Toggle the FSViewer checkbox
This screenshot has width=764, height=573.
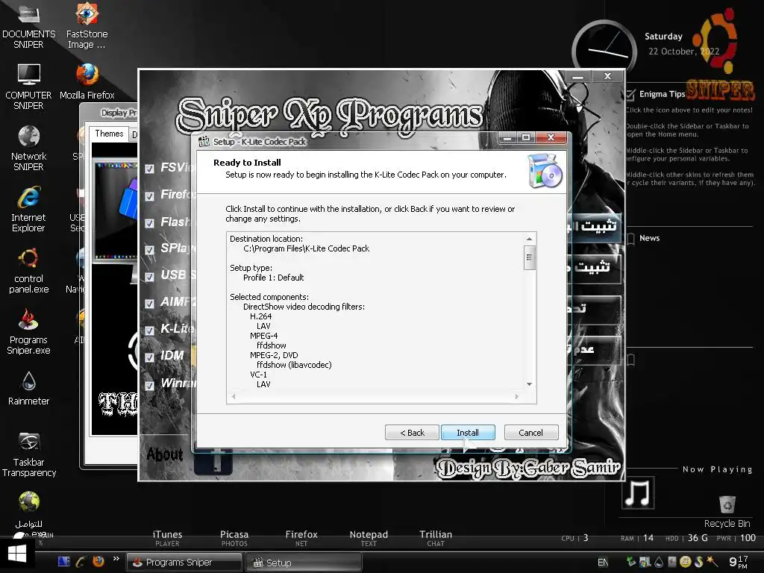coord(149,169)
